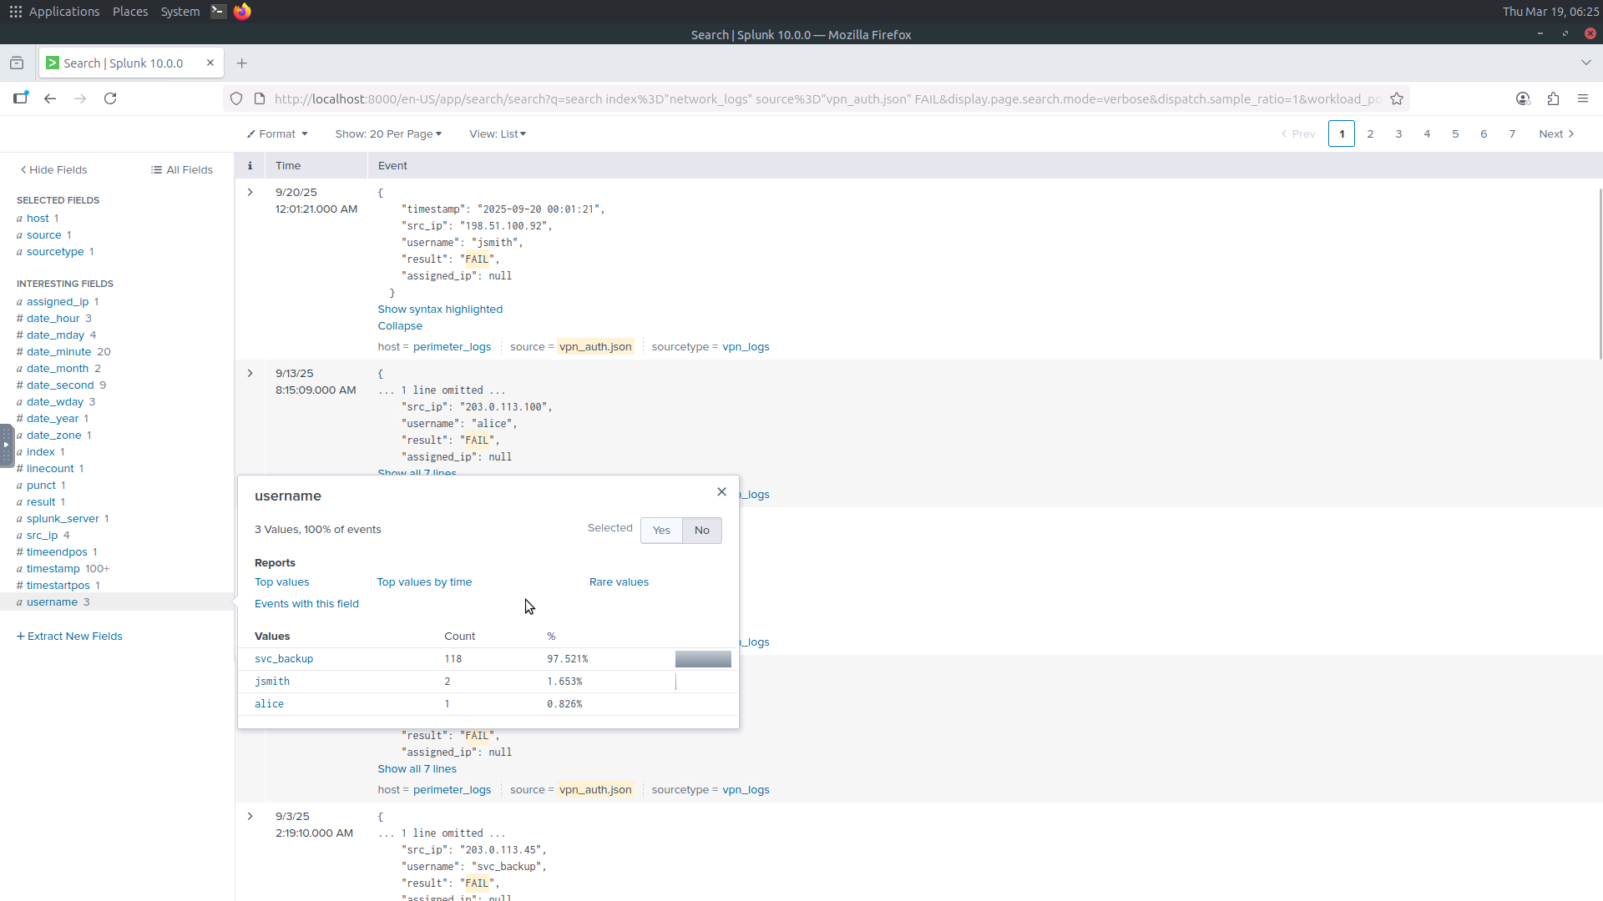Go to results page 3

tap(1398, 133)
